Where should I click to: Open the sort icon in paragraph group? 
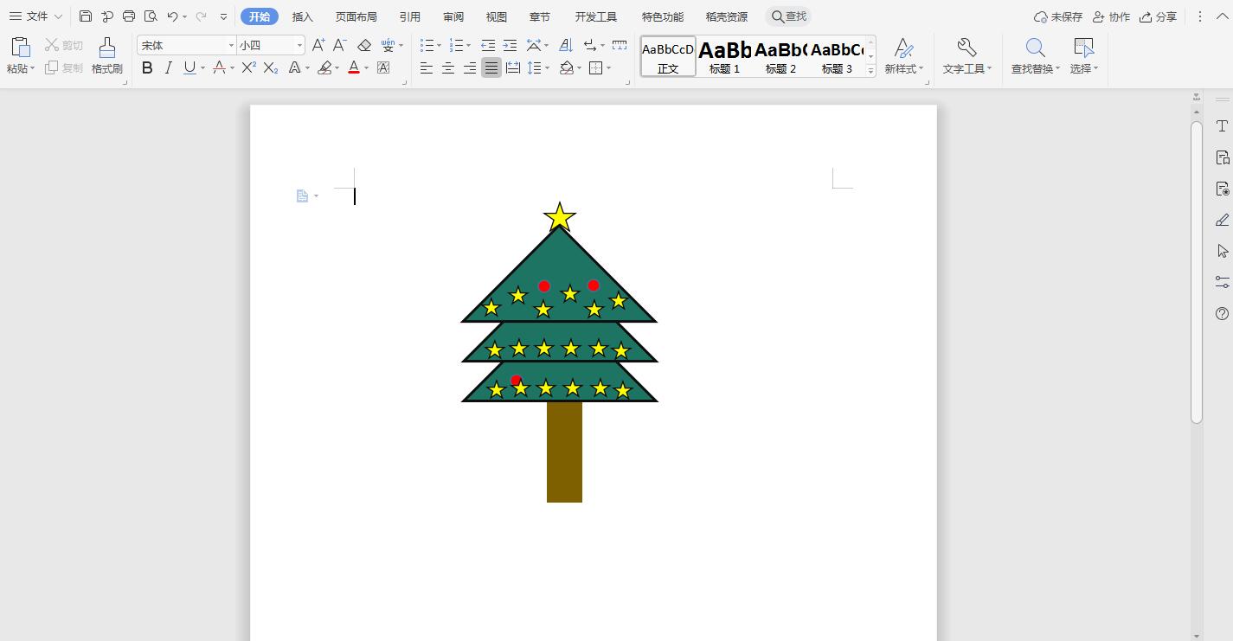click(566, 45)
